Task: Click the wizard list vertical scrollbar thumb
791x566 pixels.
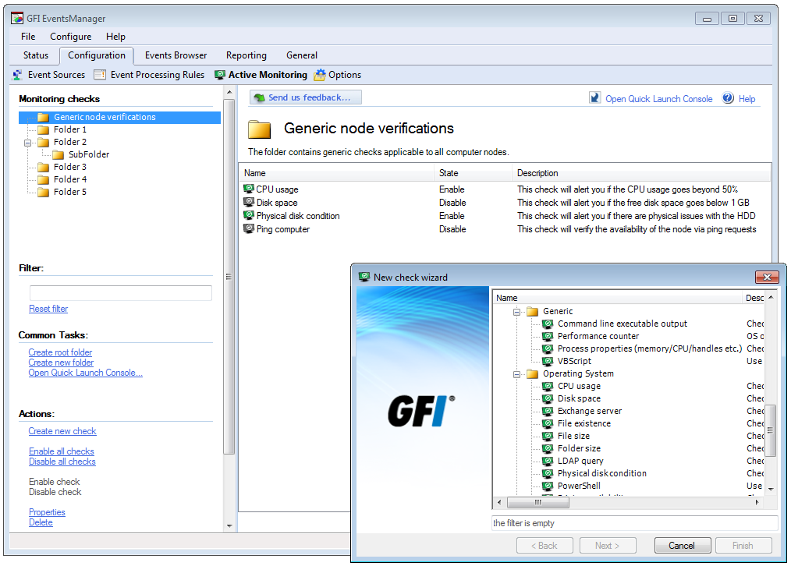Action: [x=770, y=430]
